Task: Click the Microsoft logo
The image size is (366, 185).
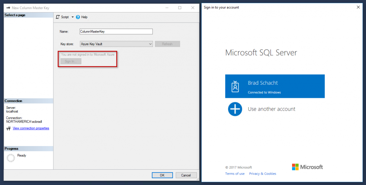Action: 307,167
